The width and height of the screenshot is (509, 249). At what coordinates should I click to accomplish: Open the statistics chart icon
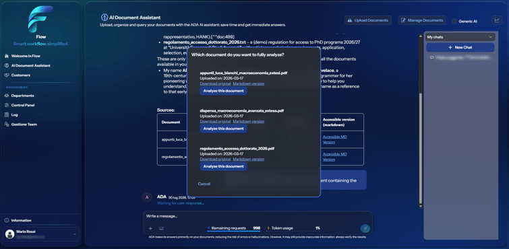click(497, 20)
